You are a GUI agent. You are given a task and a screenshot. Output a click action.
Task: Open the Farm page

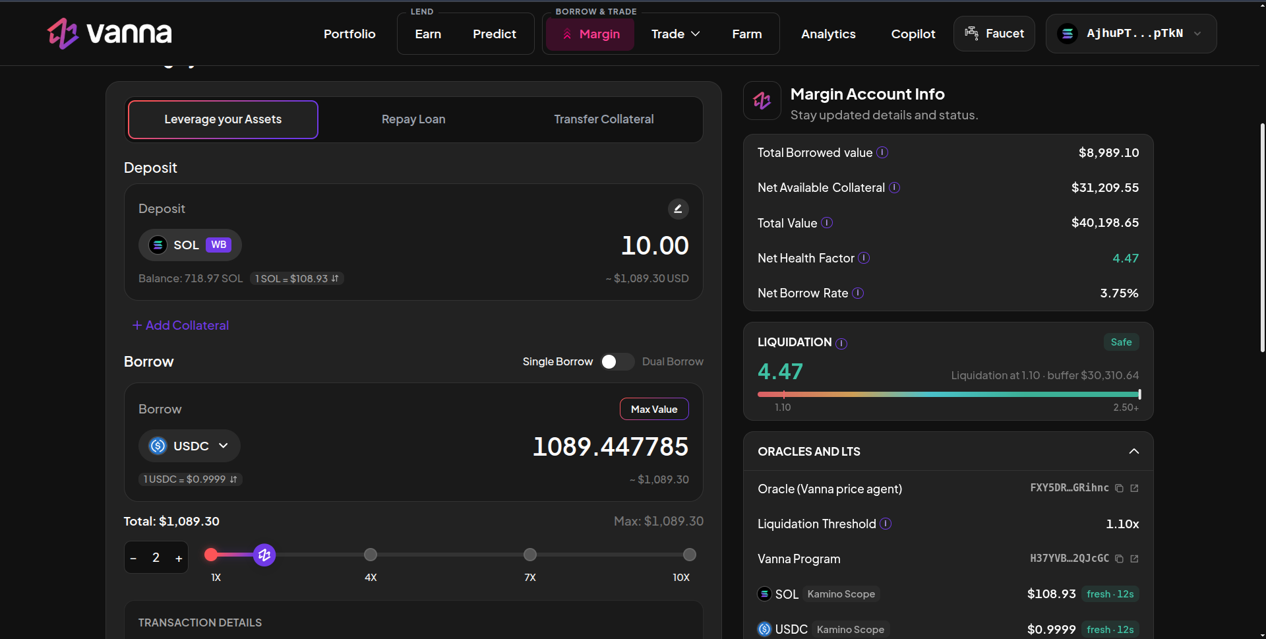coord(747,34)
